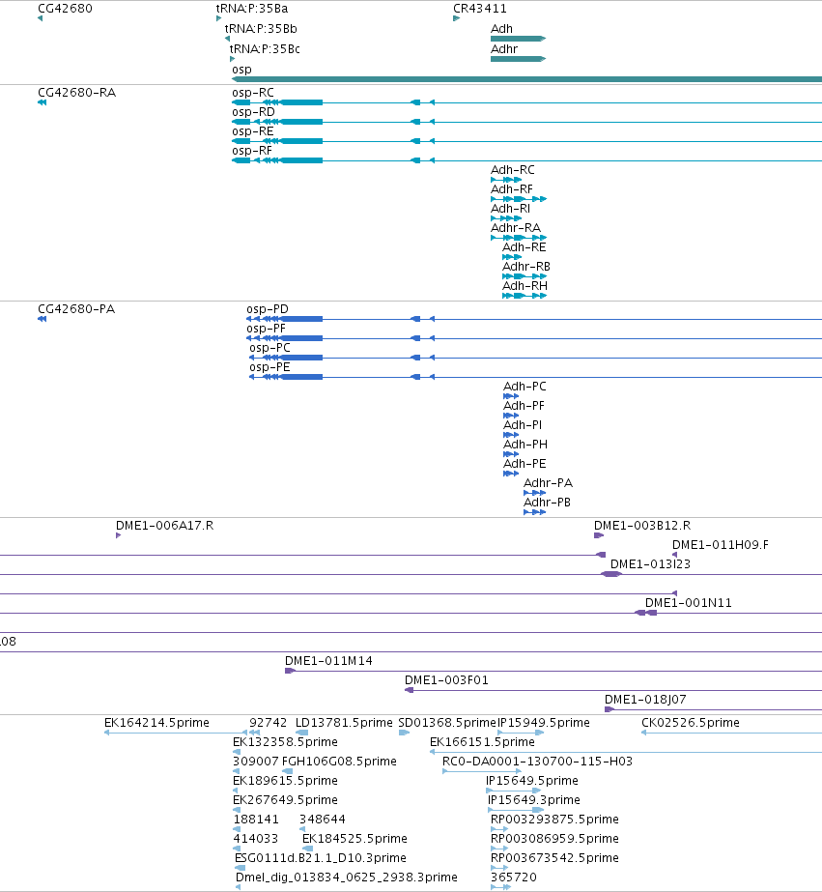Select the EK189615.5prime EST label

(x=285, y=782)
